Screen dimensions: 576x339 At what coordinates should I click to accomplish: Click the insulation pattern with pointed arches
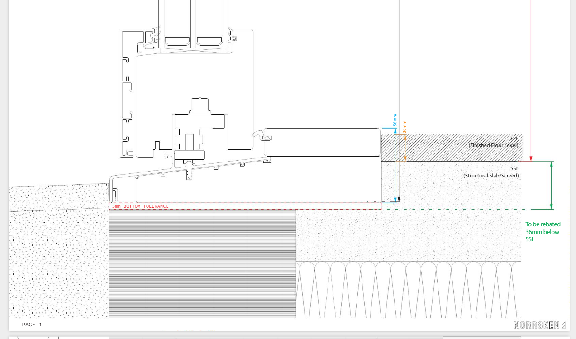click(x=407, y=290)
